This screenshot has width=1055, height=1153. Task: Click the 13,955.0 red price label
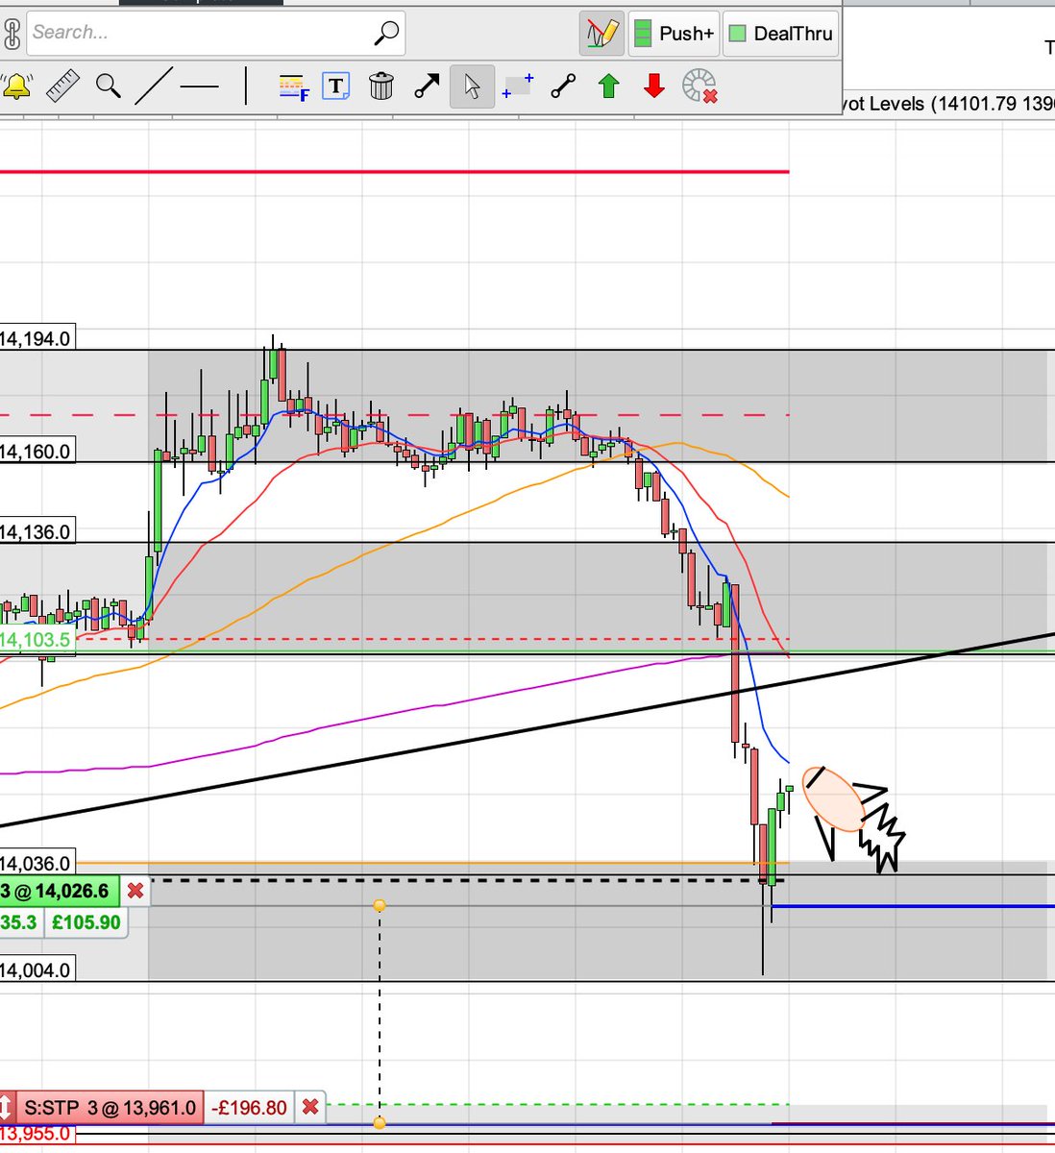(x=37, y=1133)
